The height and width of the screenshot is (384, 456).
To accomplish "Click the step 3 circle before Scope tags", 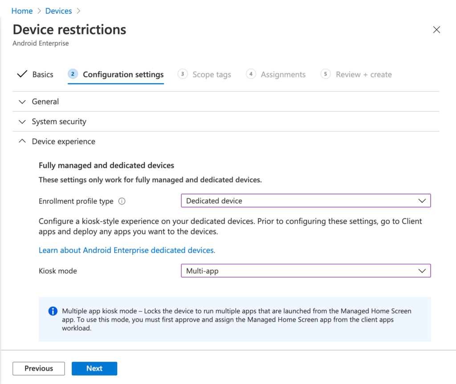I will [x=182, y=74].
